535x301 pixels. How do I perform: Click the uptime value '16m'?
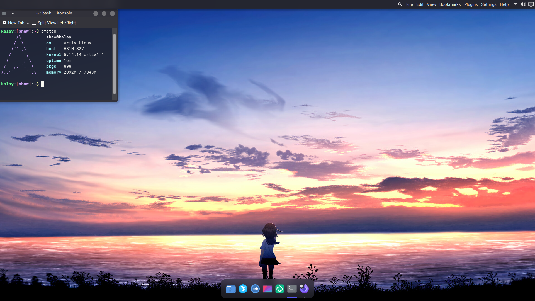click(67, 60)
